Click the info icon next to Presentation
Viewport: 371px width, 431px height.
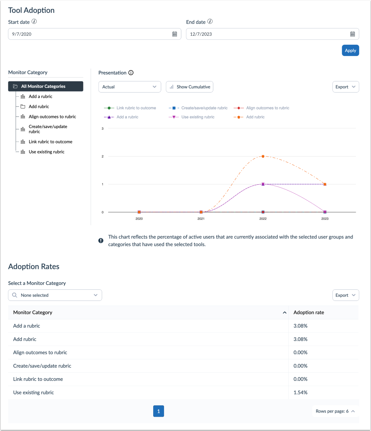tap(131, 73)
